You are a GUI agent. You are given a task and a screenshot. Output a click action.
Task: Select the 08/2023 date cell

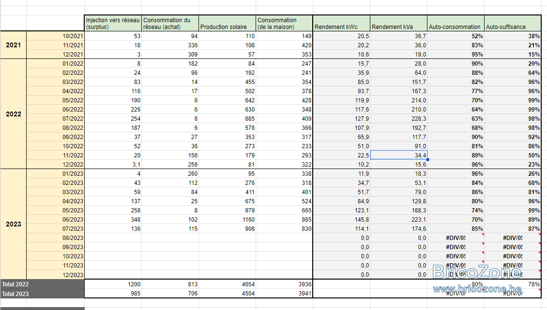56,238
